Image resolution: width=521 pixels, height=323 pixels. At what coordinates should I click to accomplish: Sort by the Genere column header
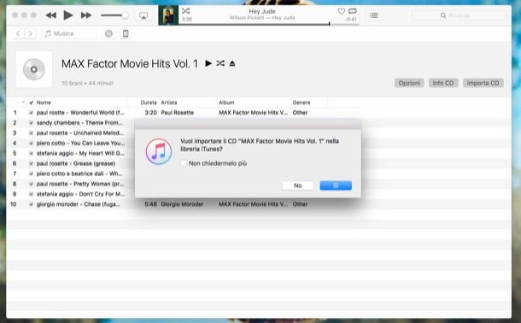click(301, 103)
